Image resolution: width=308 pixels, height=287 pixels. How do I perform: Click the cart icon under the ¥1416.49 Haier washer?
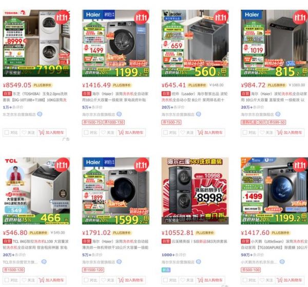121,133
